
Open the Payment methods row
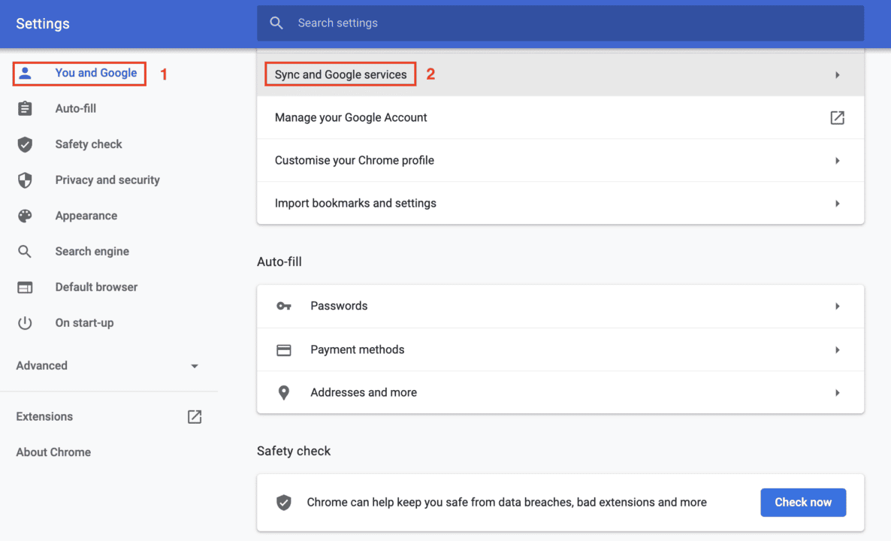point(560,350)
